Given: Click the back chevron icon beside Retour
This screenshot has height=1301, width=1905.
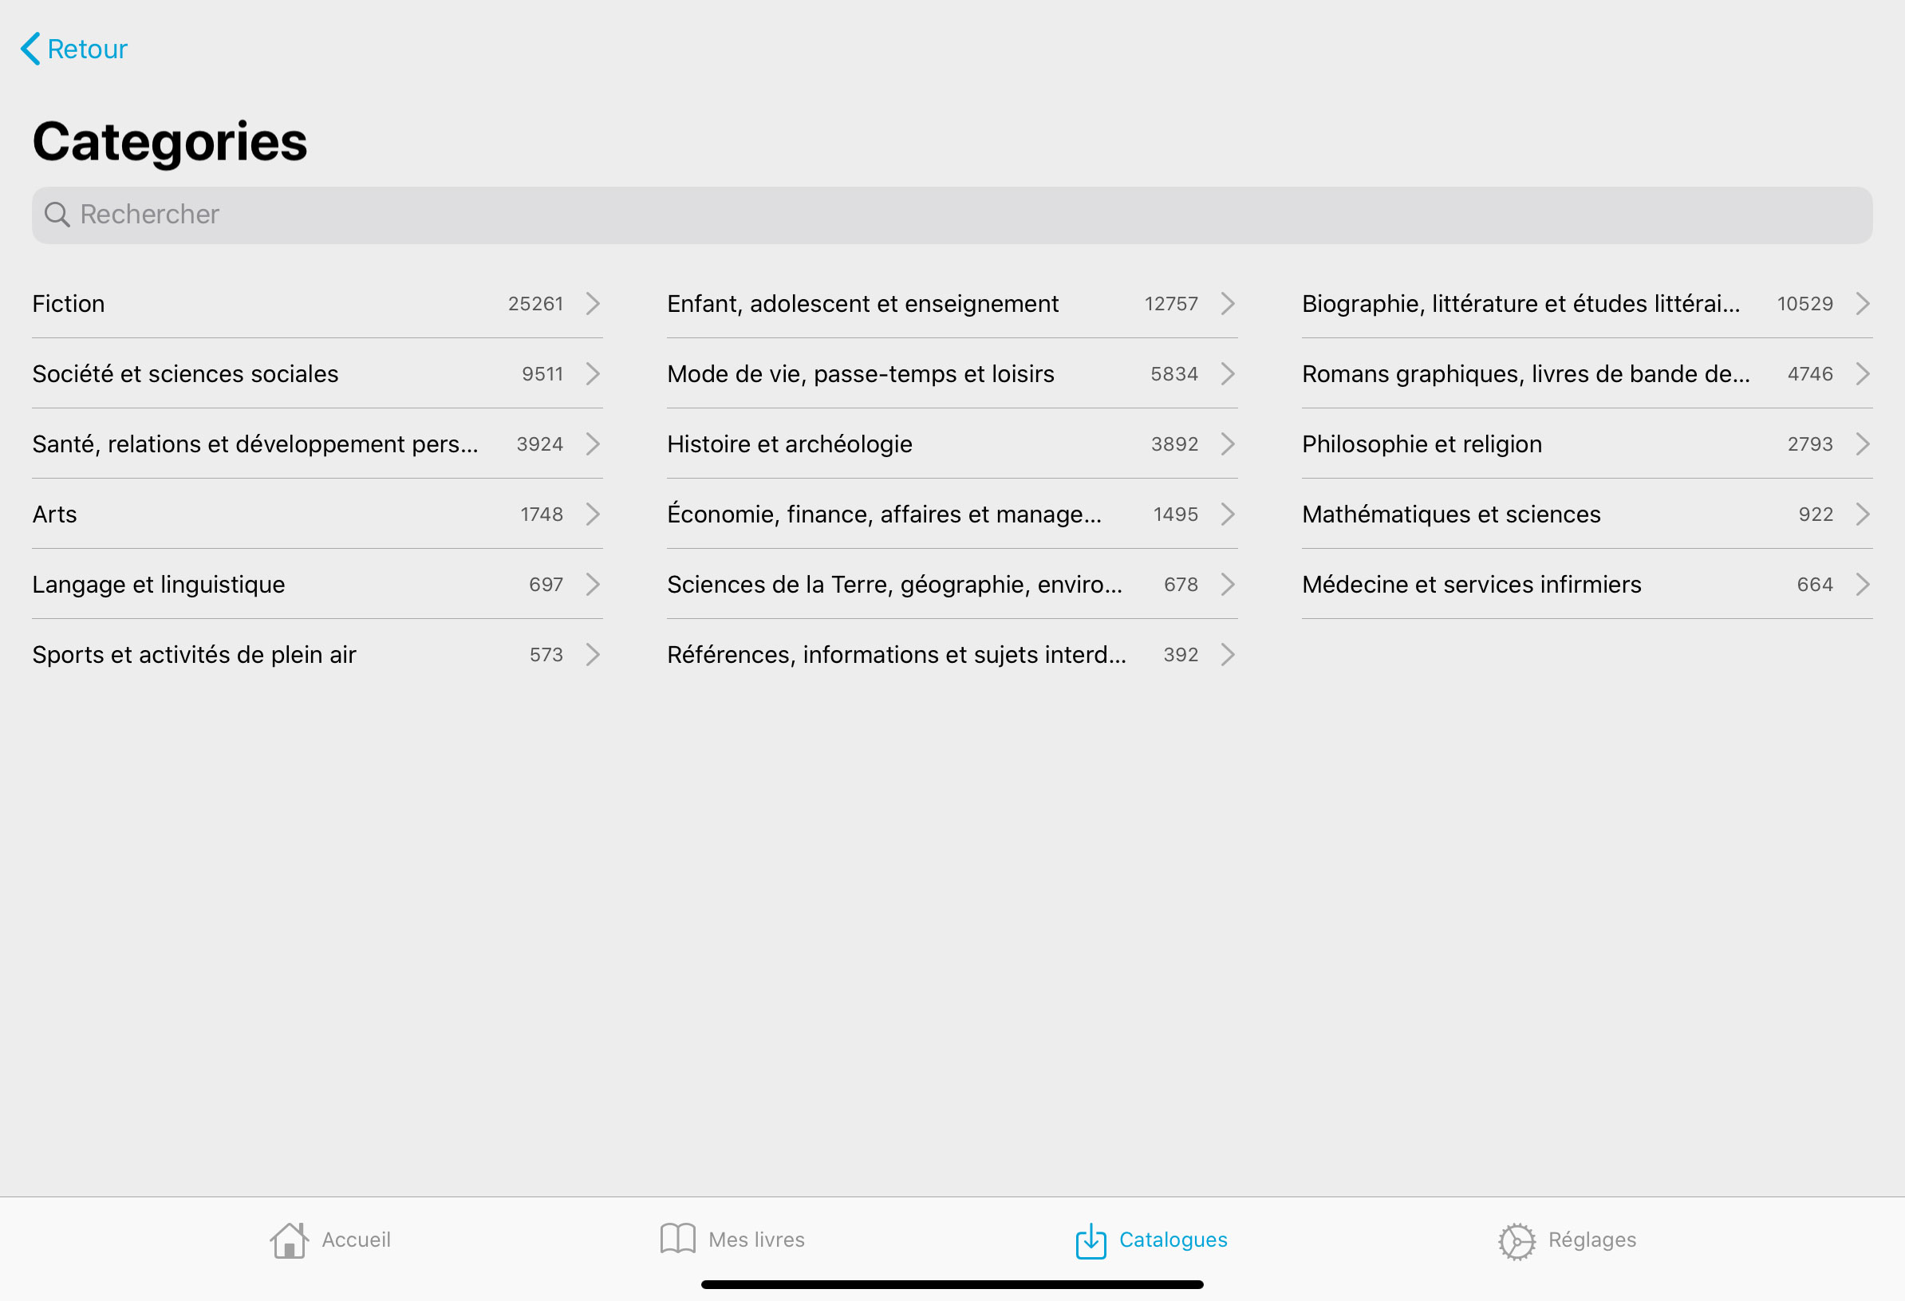Looking at the screenshot, I should (x=30, y=49).
